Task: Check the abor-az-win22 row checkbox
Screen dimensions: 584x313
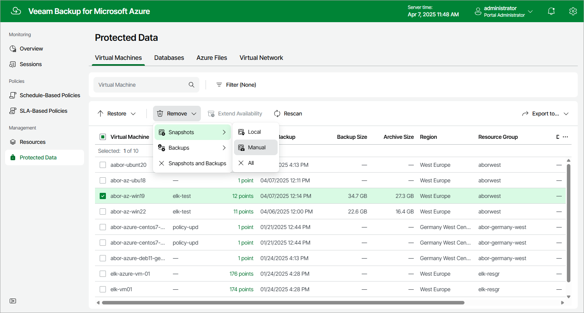Action: [x=103, y=212]
